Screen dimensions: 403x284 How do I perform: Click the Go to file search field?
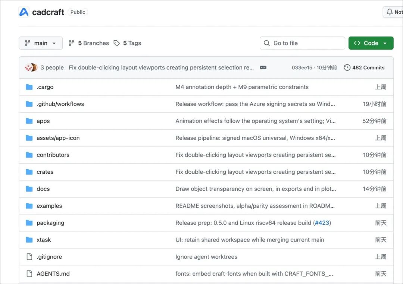[x=302, y=43]
